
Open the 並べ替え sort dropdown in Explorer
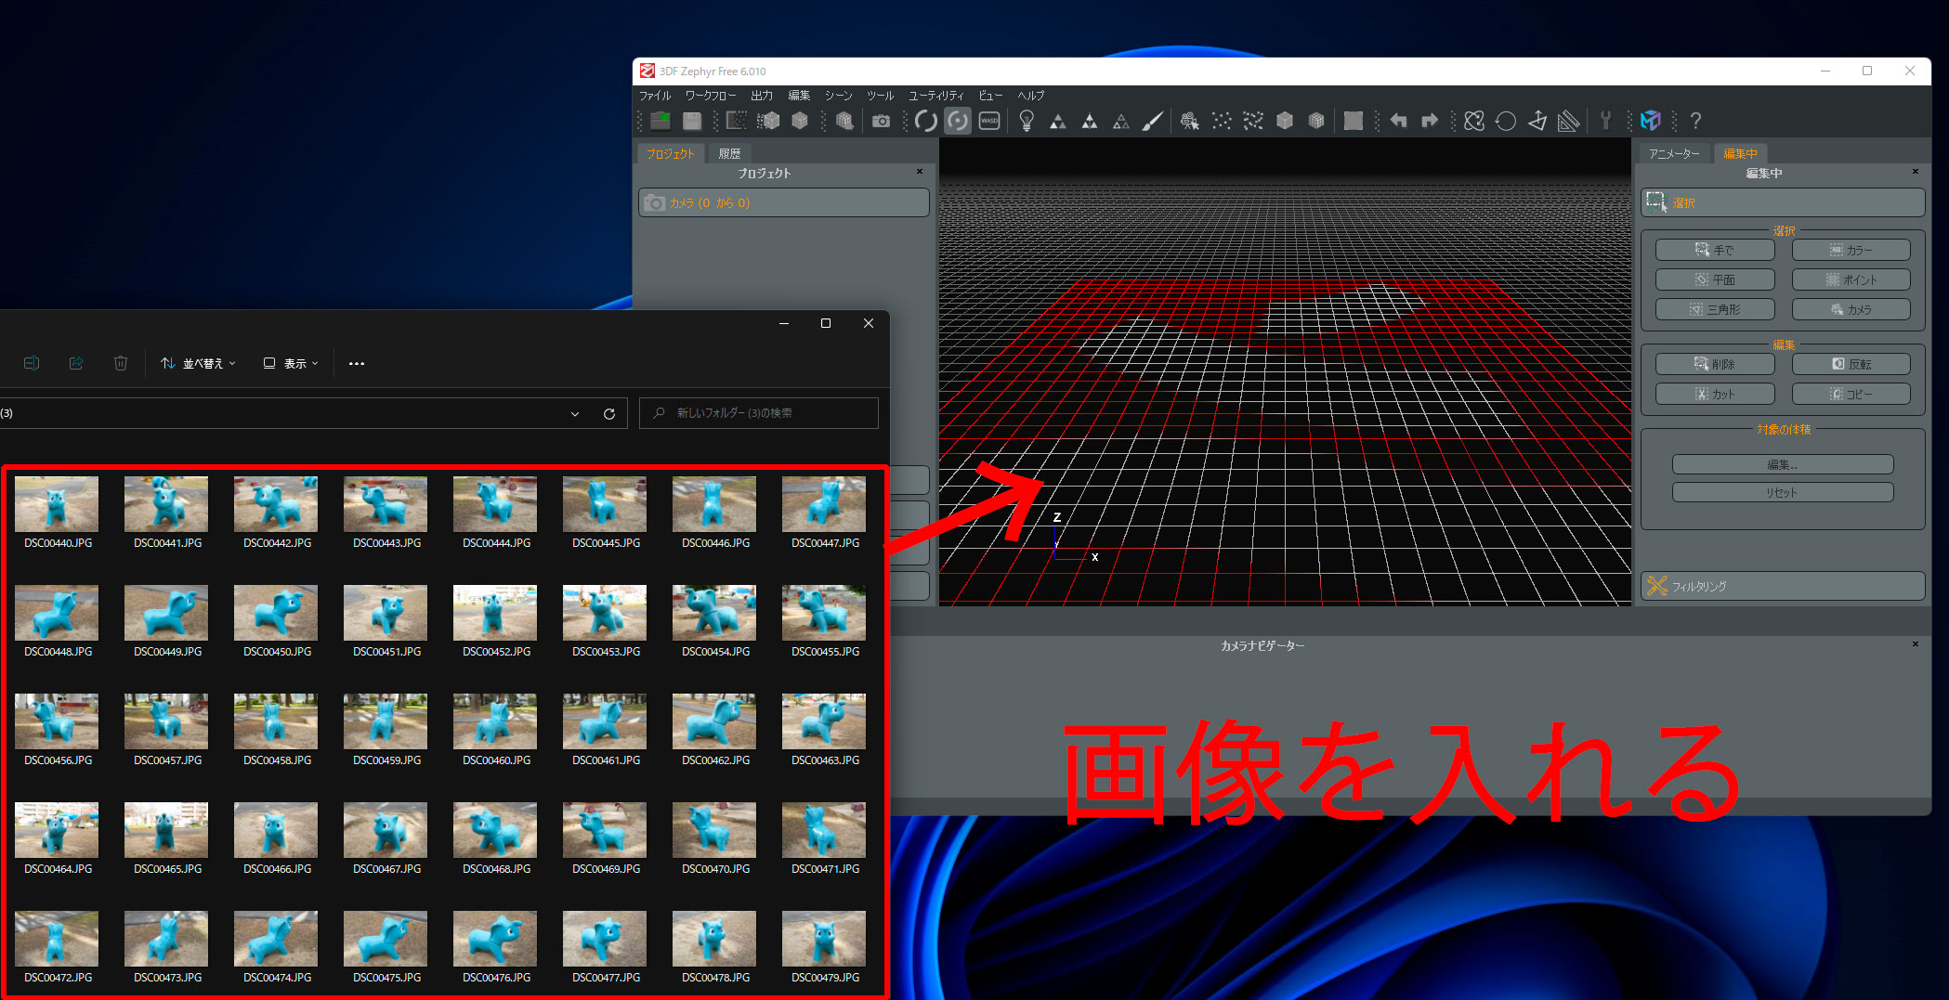click(x=198, y=363)
